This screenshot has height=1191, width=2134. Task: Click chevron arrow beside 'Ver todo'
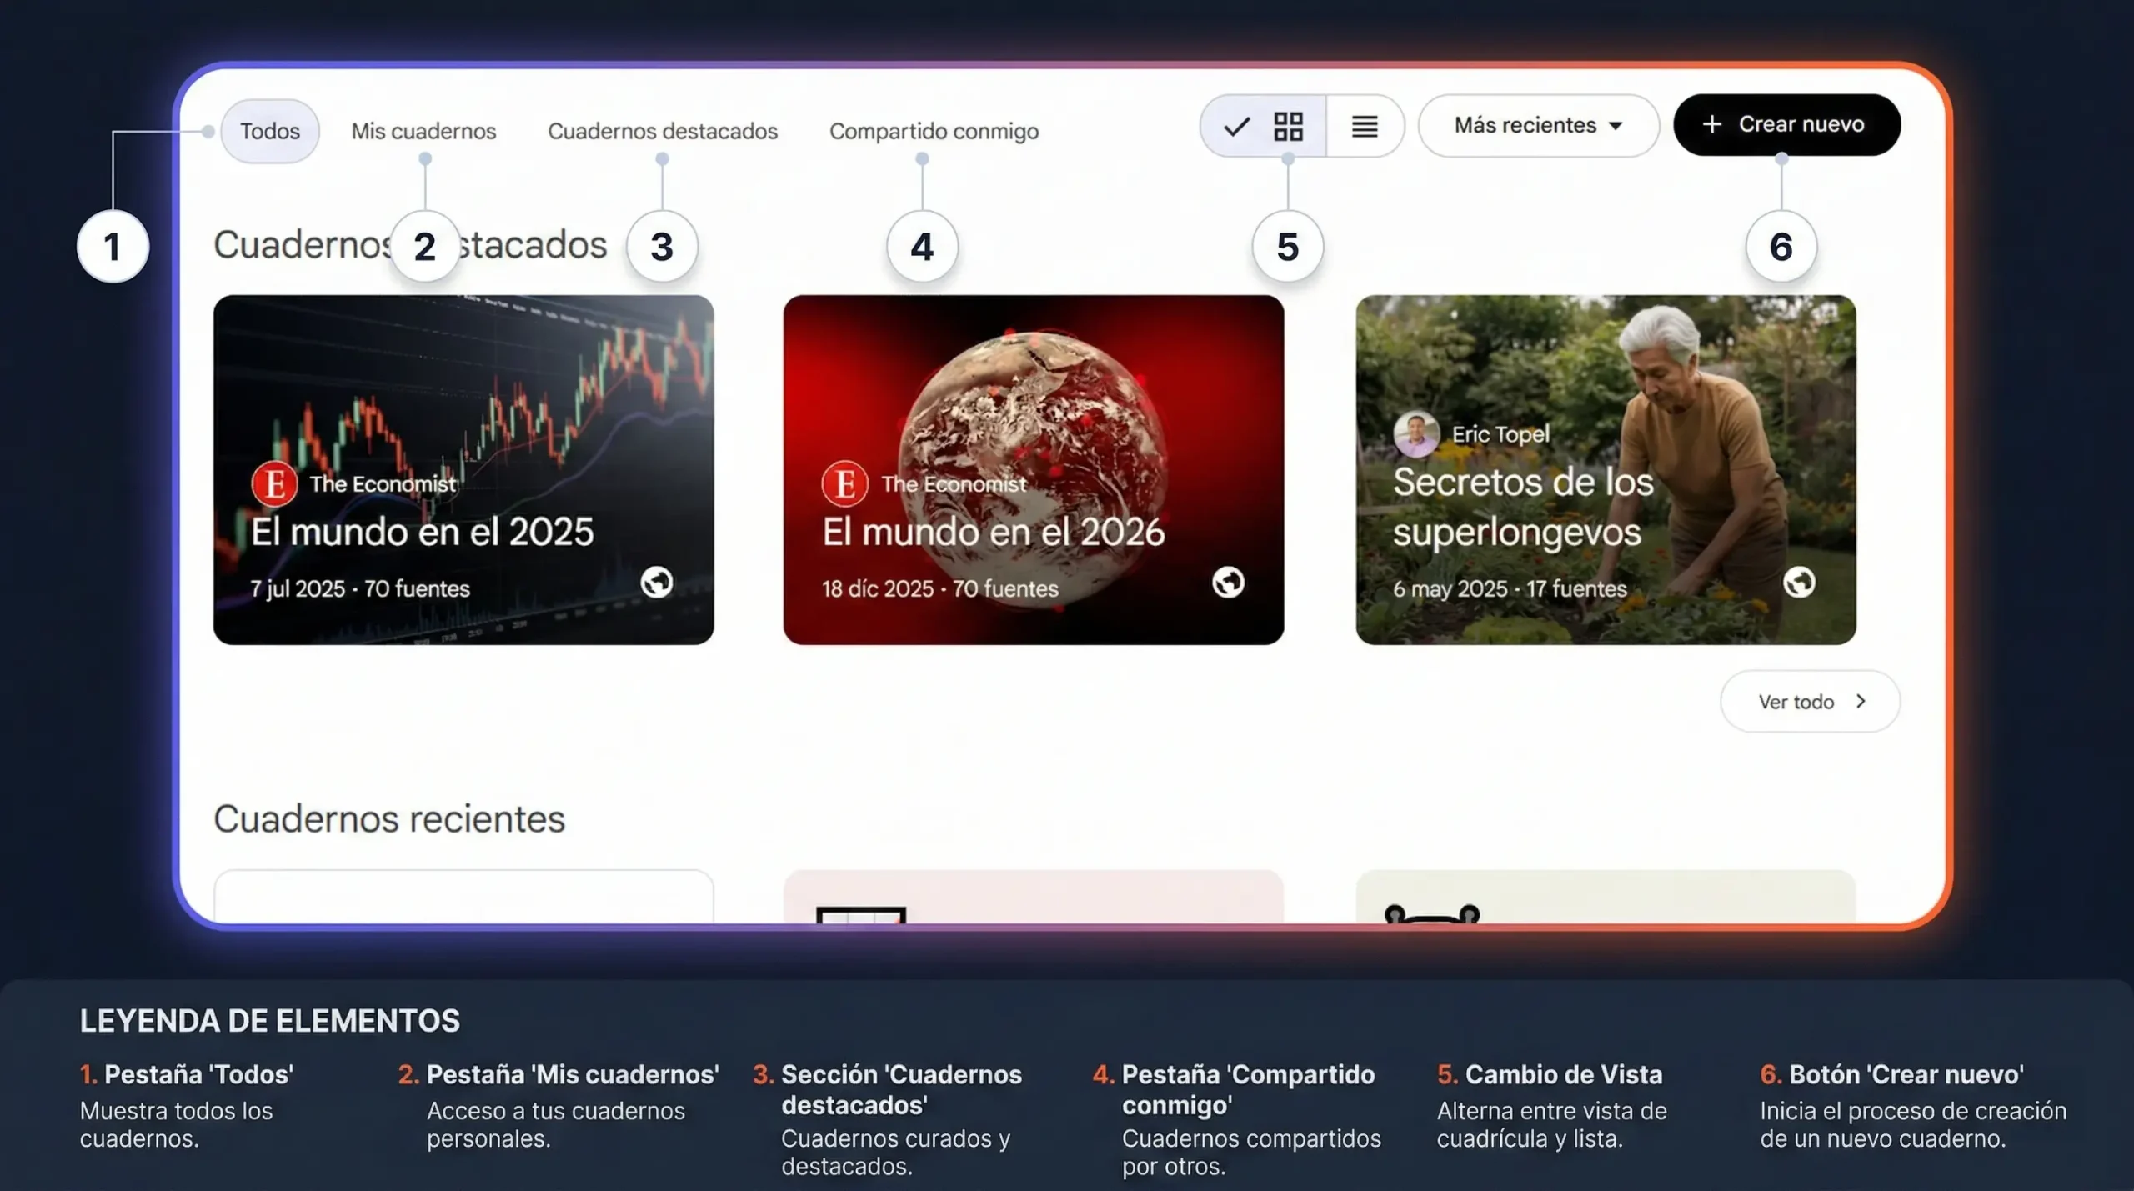pyautogui.click(x=1861, y=702)
